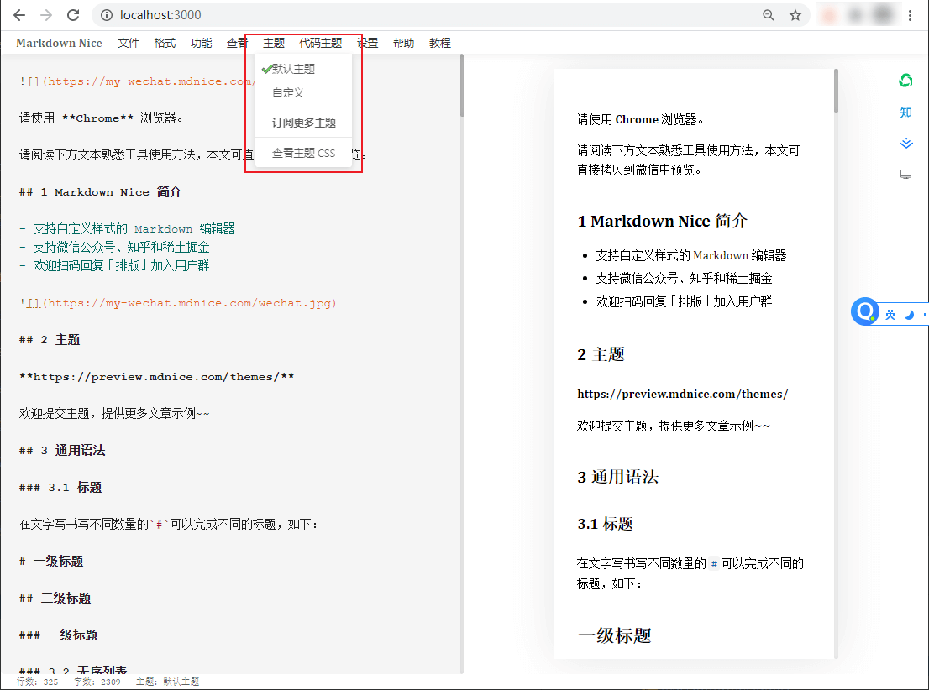Click editor line '## 二级标题'
This screenshot has width=929, height=690.
click(55, 599)
